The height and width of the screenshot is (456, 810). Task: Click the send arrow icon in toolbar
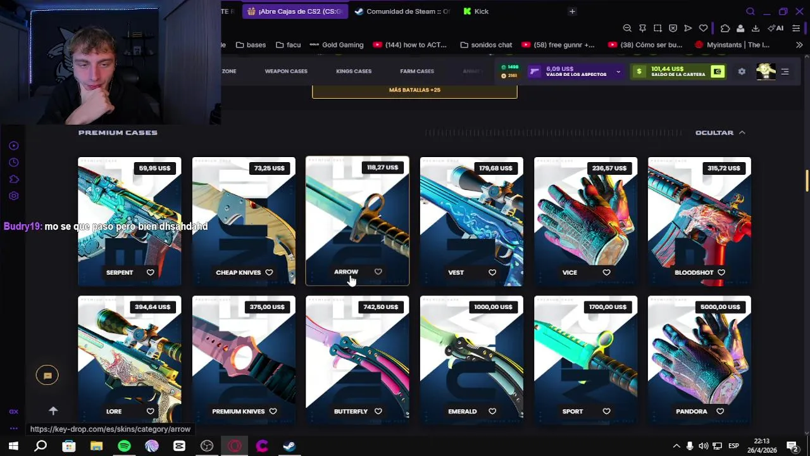click(688, 28)
